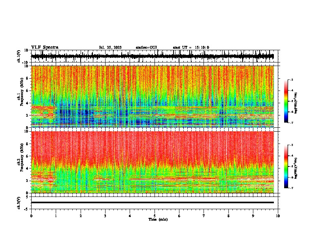313x242 pixels.
Task: Click time axis tick label "5"
Action: pos(155,216)
